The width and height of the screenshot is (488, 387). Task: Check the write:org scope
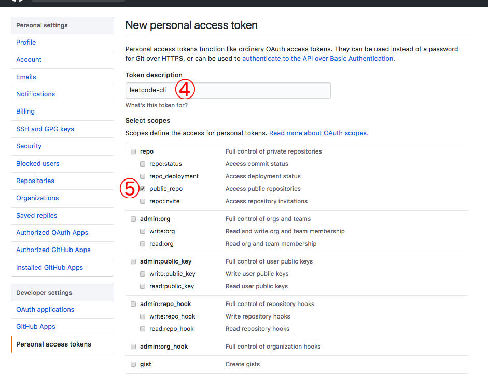coord(143,232)
